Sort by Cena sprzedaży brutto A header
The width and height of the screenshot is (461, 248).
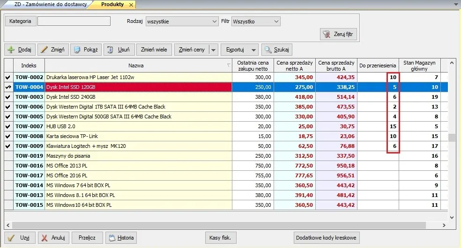point(336,66)
